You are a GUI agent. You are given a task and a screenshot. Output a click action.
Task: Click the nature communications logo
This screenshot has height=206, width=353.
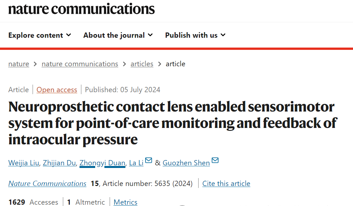click(x=81, y=9)
